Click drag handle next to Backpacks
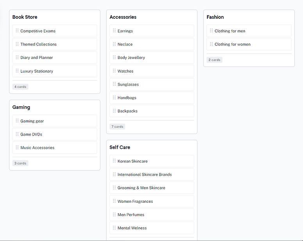The image size is (303, 241). (x=114, y=111)
